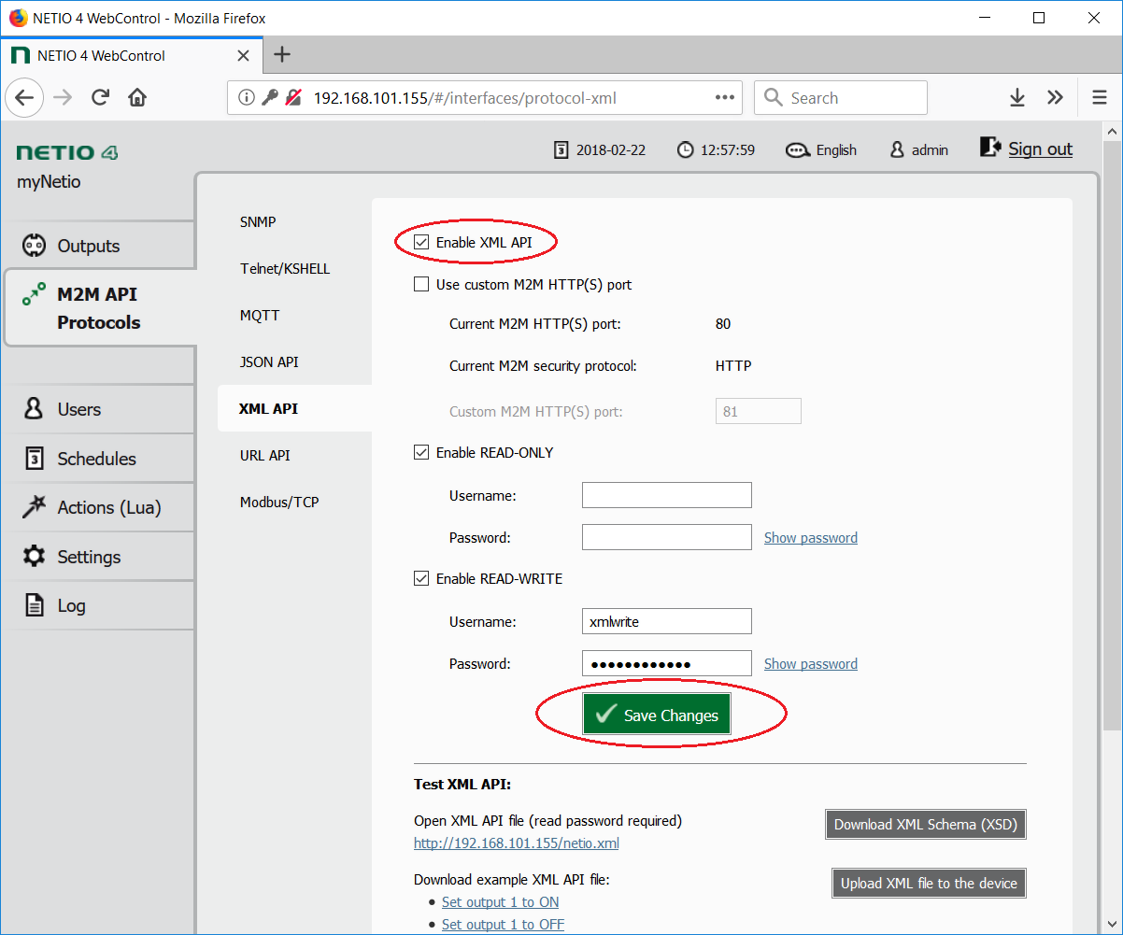Image resolution: width=1123 pixels, height=935 pixels.
Task: Open the Outputs section
Action: coord(98,246)
